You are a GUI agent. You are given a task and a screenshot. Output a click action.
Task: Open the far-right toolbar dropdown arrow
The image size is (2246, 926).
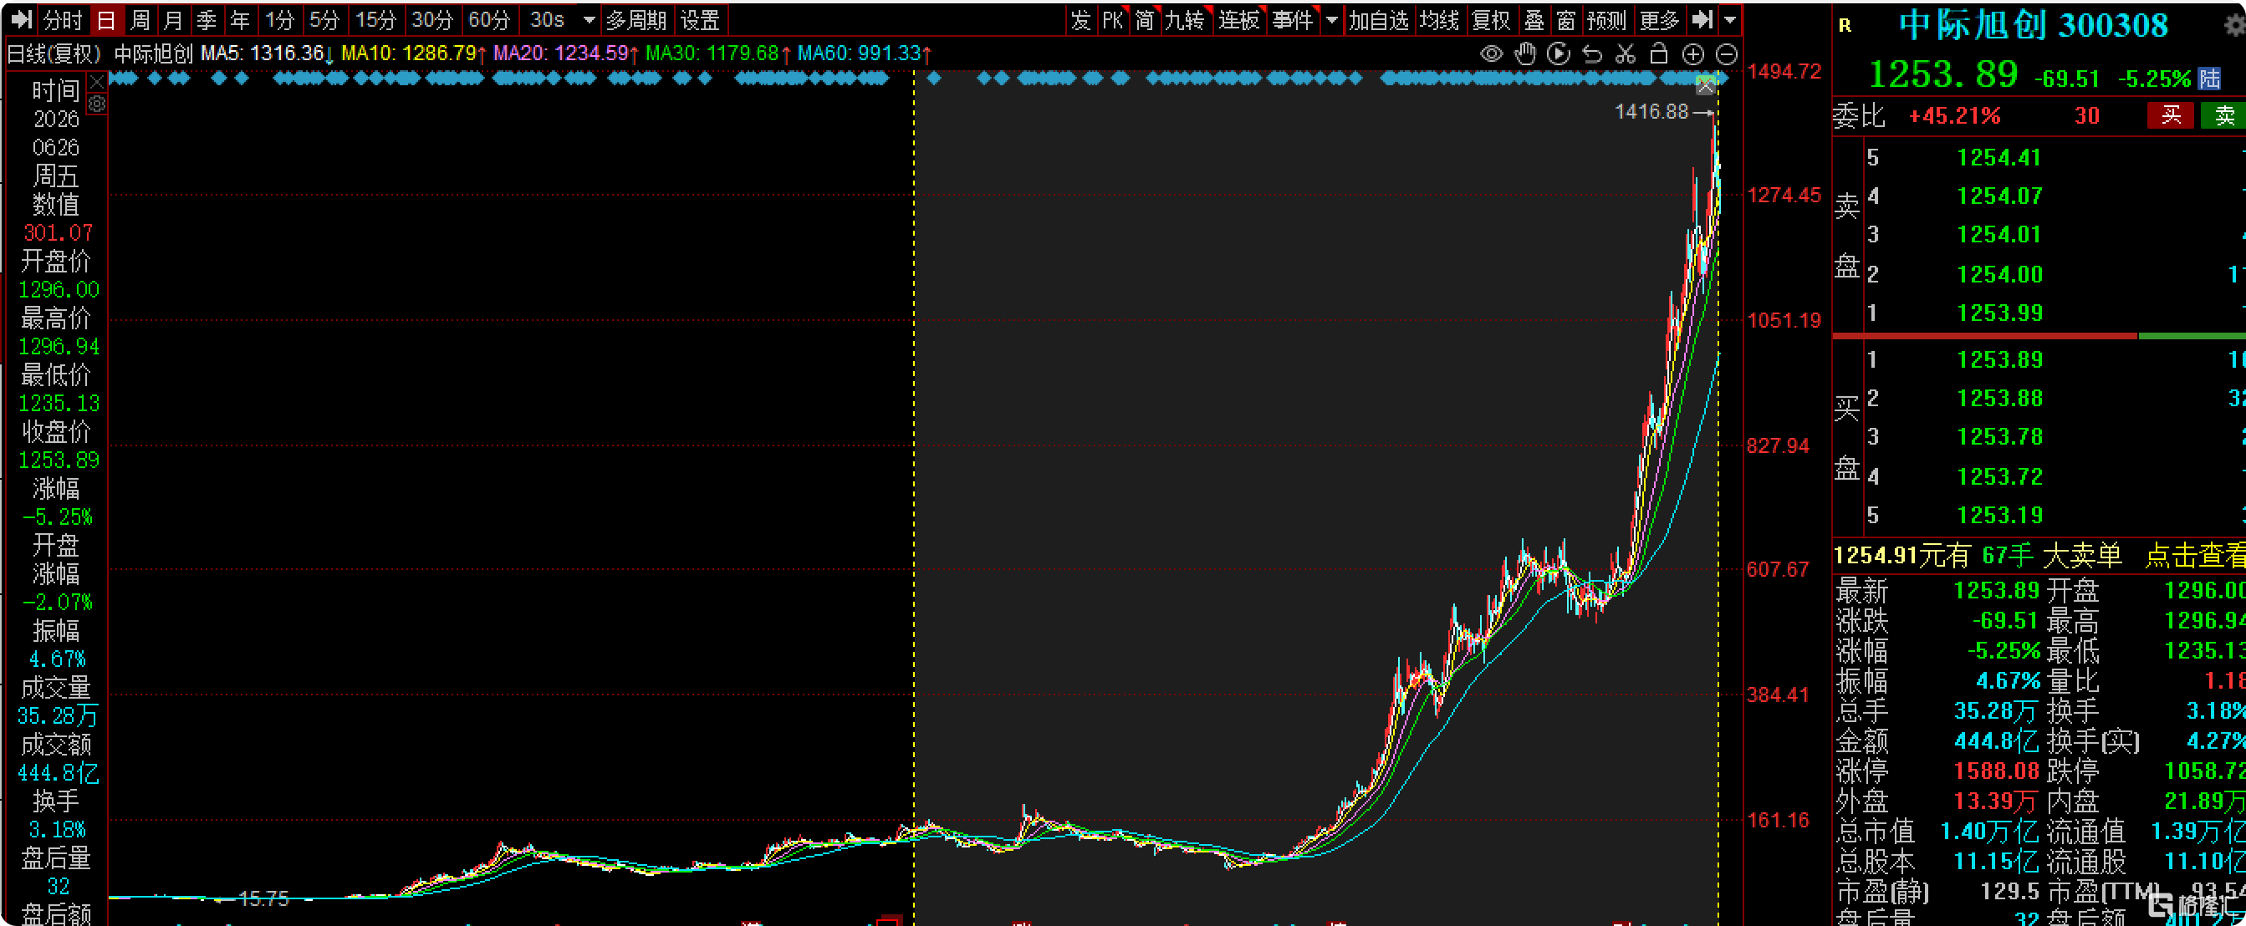1731,19
